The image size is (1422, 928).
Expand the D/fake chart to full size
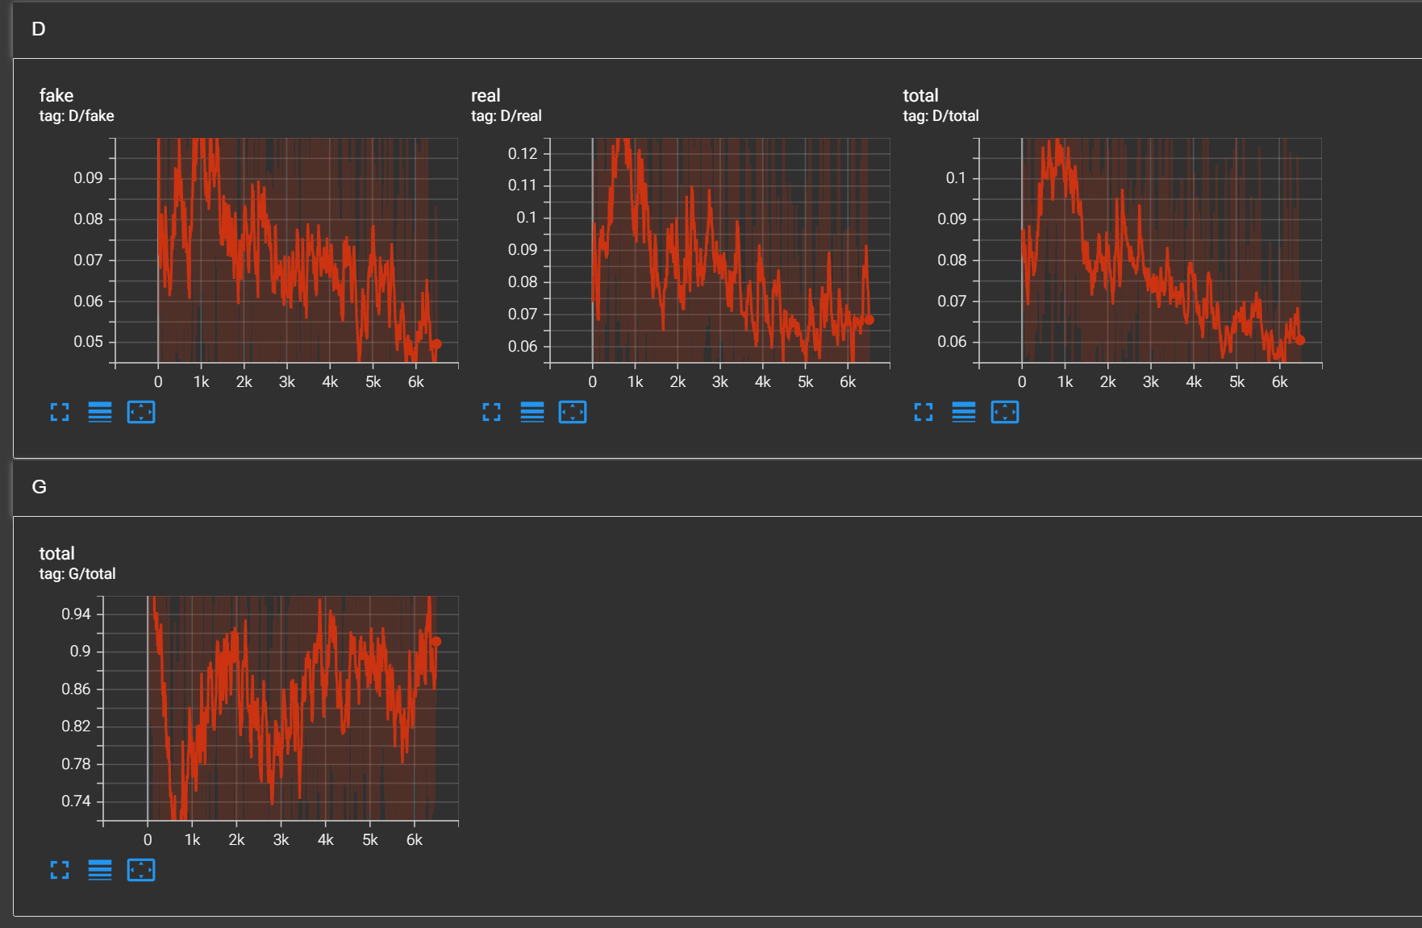[60, 412]
